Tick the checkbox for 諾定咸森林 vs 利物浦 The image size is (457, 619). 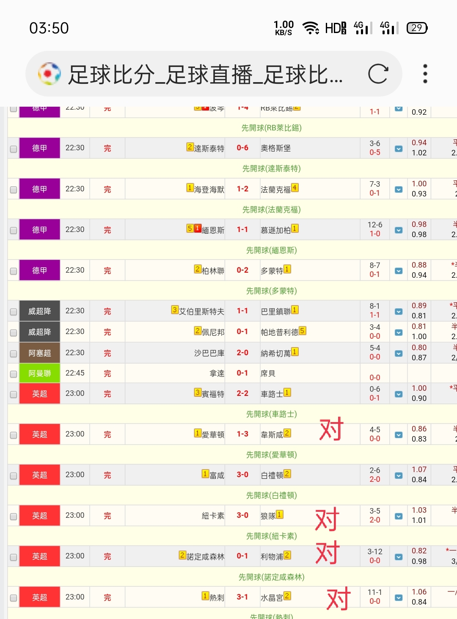[14, 557]
